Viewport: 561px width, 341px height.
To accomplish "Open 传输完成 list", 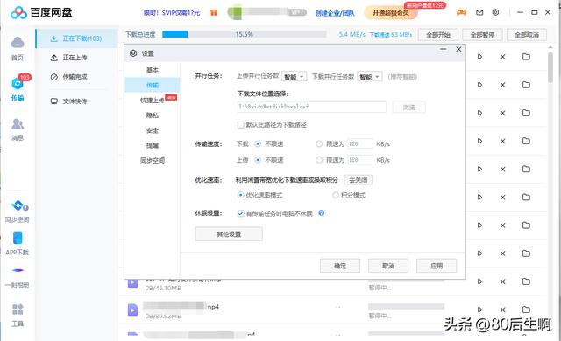I will click(x=76, y=77).
